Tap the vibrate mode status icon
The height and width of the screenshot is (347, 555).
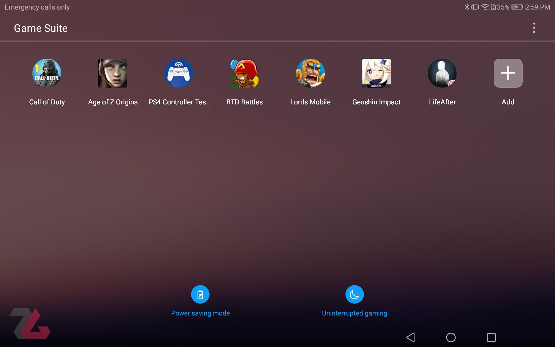pos(475,7)
